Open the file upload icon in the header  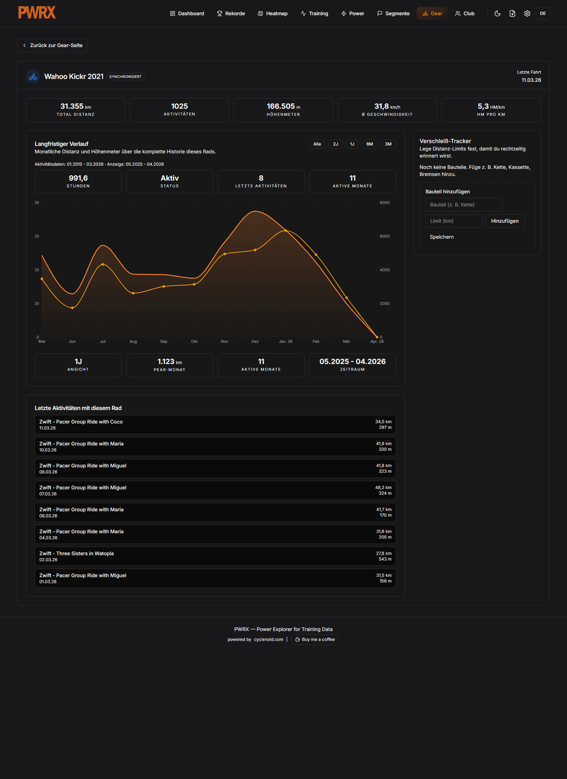512,13
